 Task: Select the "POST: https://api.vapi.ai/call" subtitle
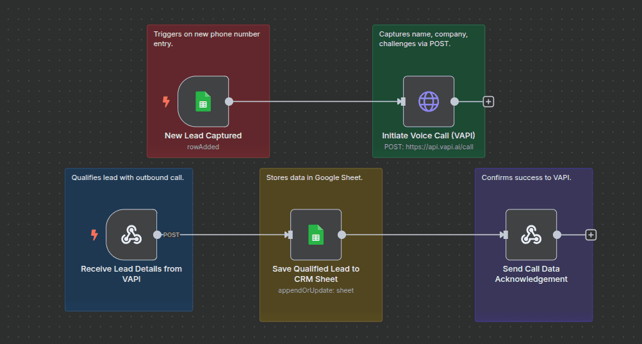(429, 147)
